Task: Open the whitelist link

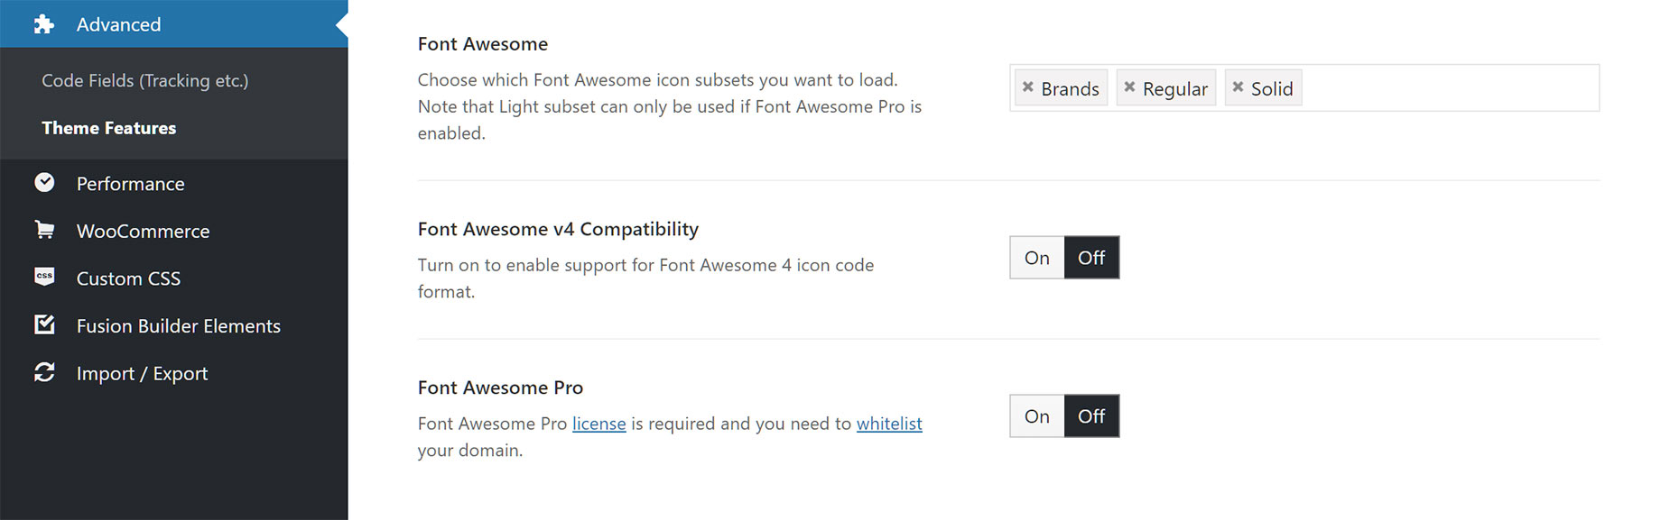Action: [889, 424]
